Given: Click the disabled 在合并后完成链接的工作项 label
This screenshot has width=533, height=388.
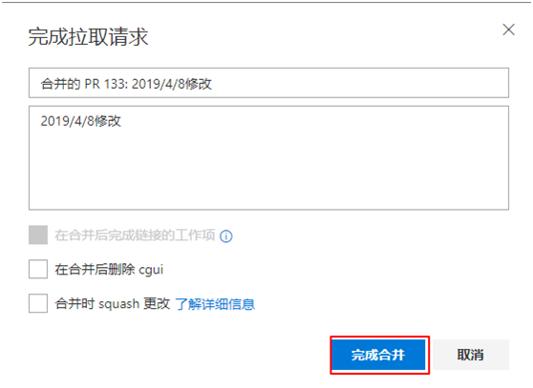Looking at the screenshot, I should point(135,235).
